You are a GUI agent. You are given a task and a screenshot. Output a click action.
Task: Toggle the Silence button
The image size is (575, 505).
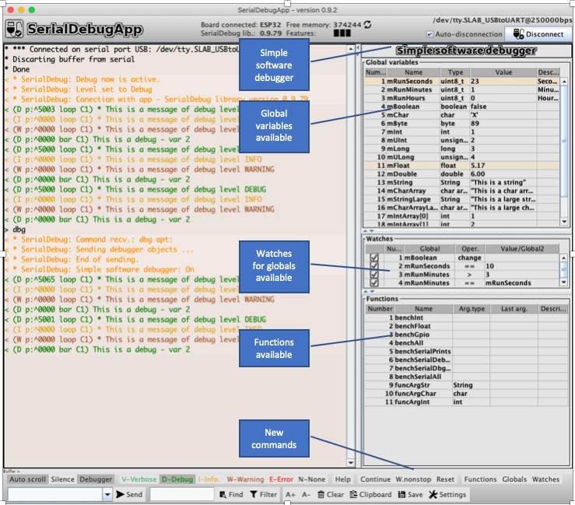coord(63,479)
